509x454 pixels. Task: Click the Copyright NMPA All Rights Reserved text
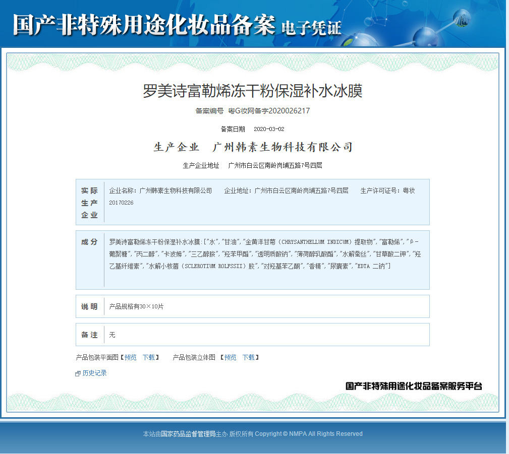308,434
